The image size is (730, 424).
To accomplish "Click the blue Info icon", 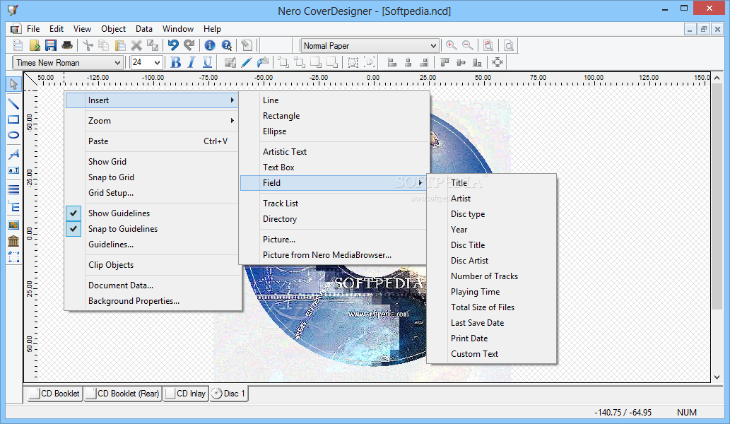I will [210, 45].
